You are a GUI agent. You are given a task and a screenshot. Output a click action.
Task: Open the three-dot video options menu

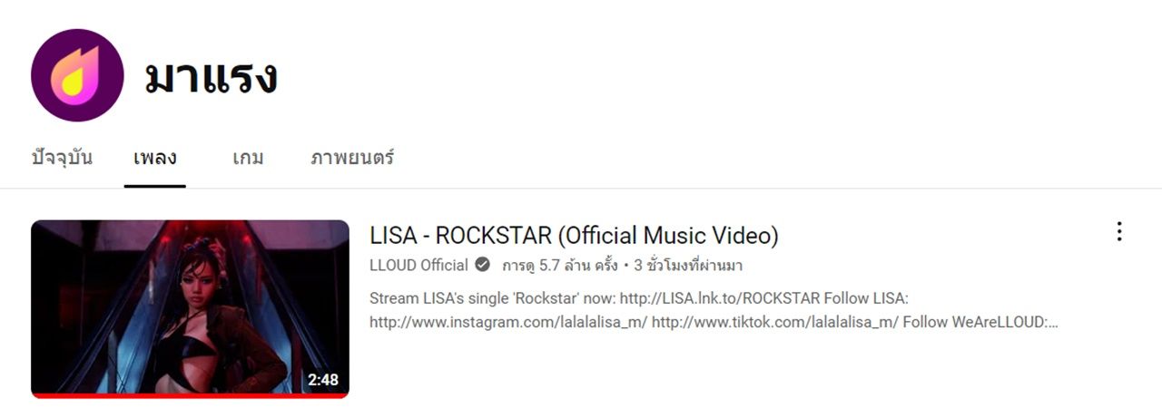(1119, 232)
